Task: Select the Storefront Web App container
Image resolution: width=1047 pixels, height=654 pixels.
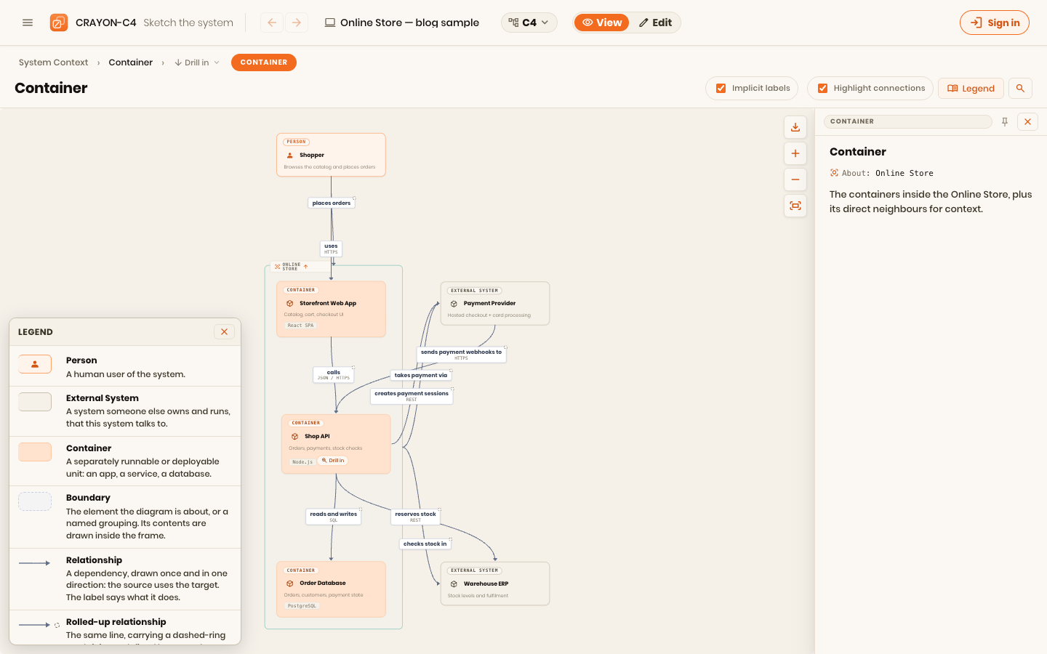Action: coord(331,309)
